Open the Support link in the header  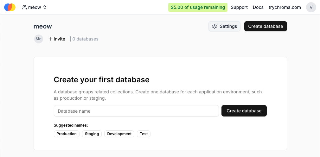pyautogui.click(x=239, y=7)
